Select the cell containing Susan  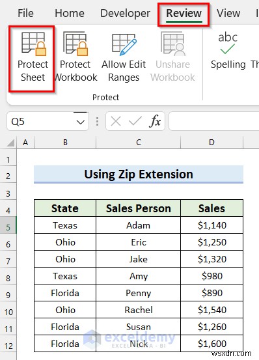click(x=139, y=327)
